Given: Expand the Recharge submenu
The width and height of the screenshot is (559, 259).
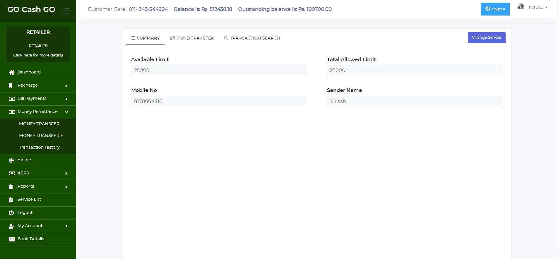Looking at the screenshot, I should coord(66,86).
